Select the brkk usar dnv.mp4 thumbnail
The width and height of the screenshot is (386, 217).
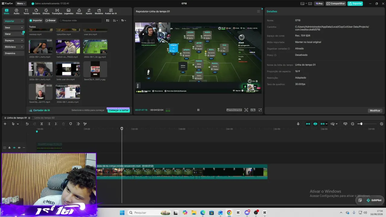[x=68, y=69]
